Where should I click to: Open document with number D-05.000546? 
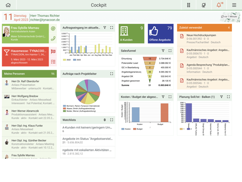pyautogui.click(x=204, y=83)
